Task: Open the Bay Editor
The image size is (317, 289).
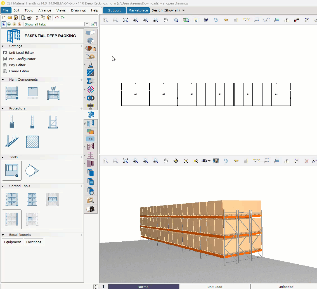Action: coord(17,65)
